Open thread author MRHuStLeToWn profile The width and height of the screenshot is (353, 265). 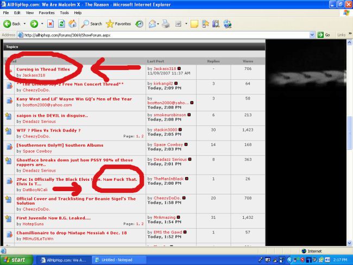[x=38, y=239]
